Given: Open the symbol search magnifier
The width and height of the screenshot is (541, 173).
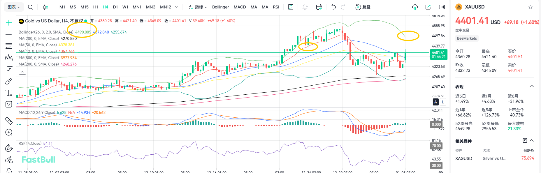Looking at the screenshot, I should pyautogui.click(x=30, y=7).
